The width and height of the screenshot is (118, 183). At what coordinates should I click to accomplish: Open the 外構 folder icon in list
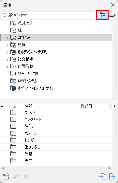pos(13,154)
